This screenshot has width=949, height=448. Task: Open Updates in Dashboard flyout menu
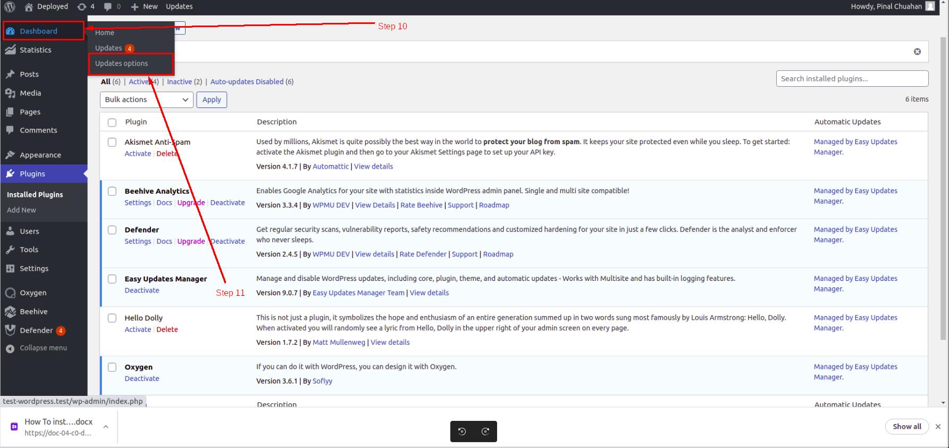pyautogui.click(x=108, y=48)
